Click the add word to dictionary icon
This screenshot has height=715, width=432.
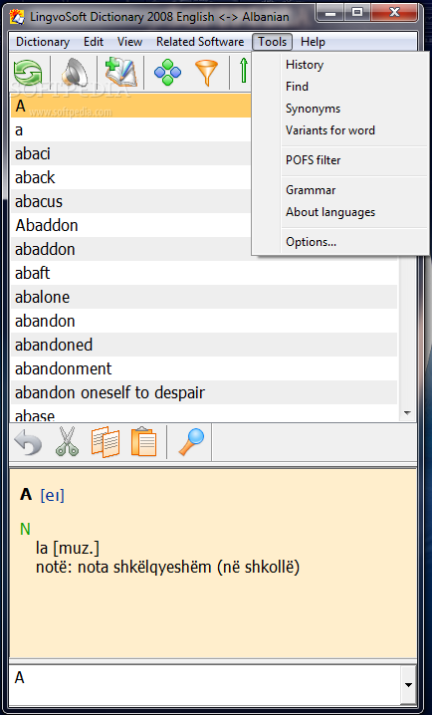point(120,72)
